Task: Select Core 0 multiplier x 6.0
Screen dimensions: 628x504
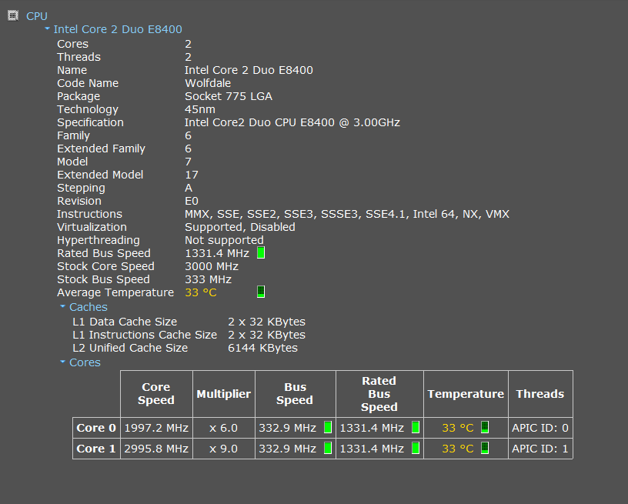Action: click(x=223, y=428)
